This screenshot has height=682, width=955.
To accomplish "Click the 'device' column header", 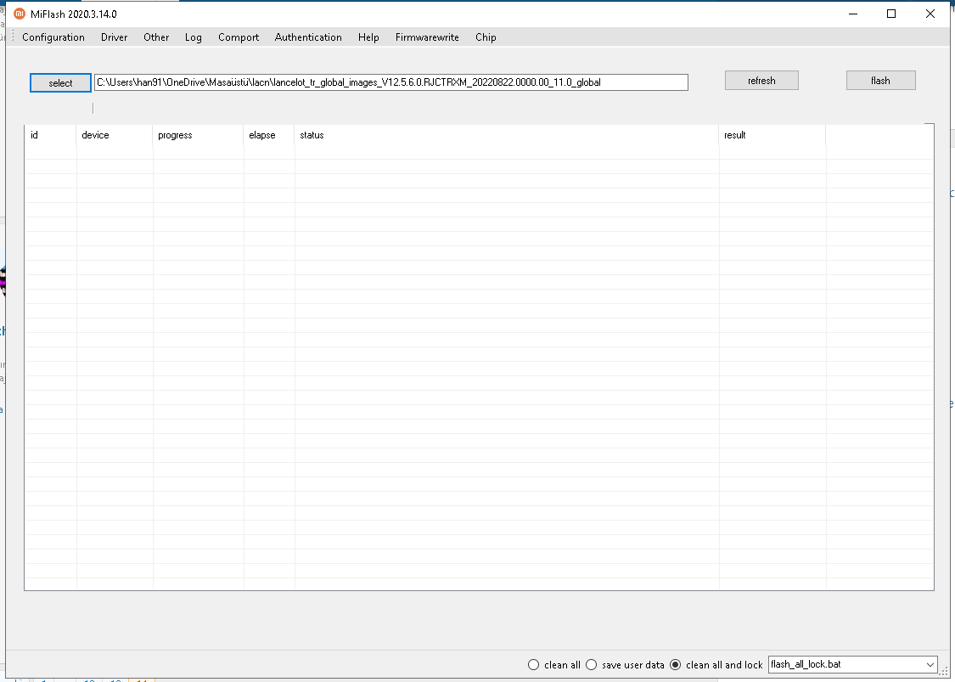I will pyautogui.click(x=115, y=135).
